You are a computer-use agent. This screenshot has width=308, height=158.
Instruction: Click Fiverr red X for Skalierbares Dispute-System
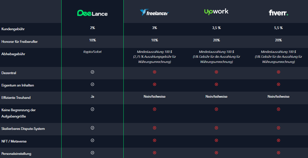(x=278, y=128)
